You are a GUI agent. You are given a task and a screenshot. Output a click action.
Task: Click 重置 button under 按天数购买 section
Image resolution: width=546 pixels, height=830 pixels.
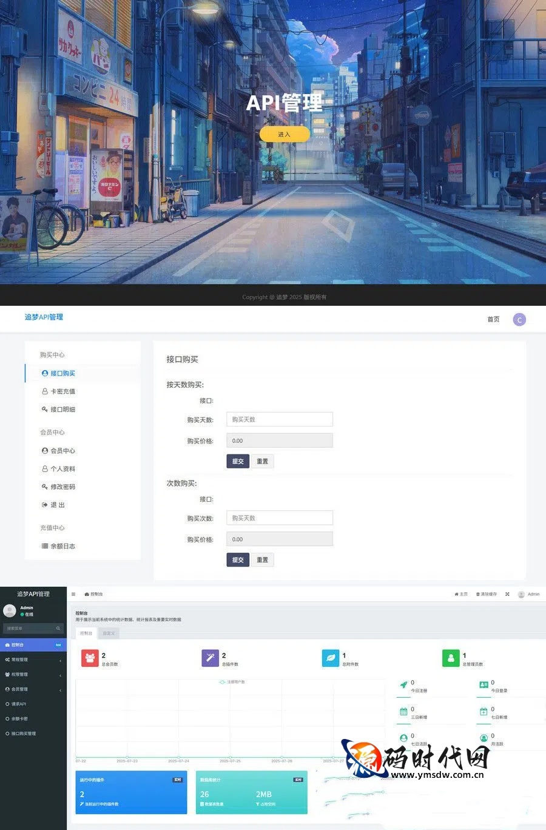click(262, 461)
